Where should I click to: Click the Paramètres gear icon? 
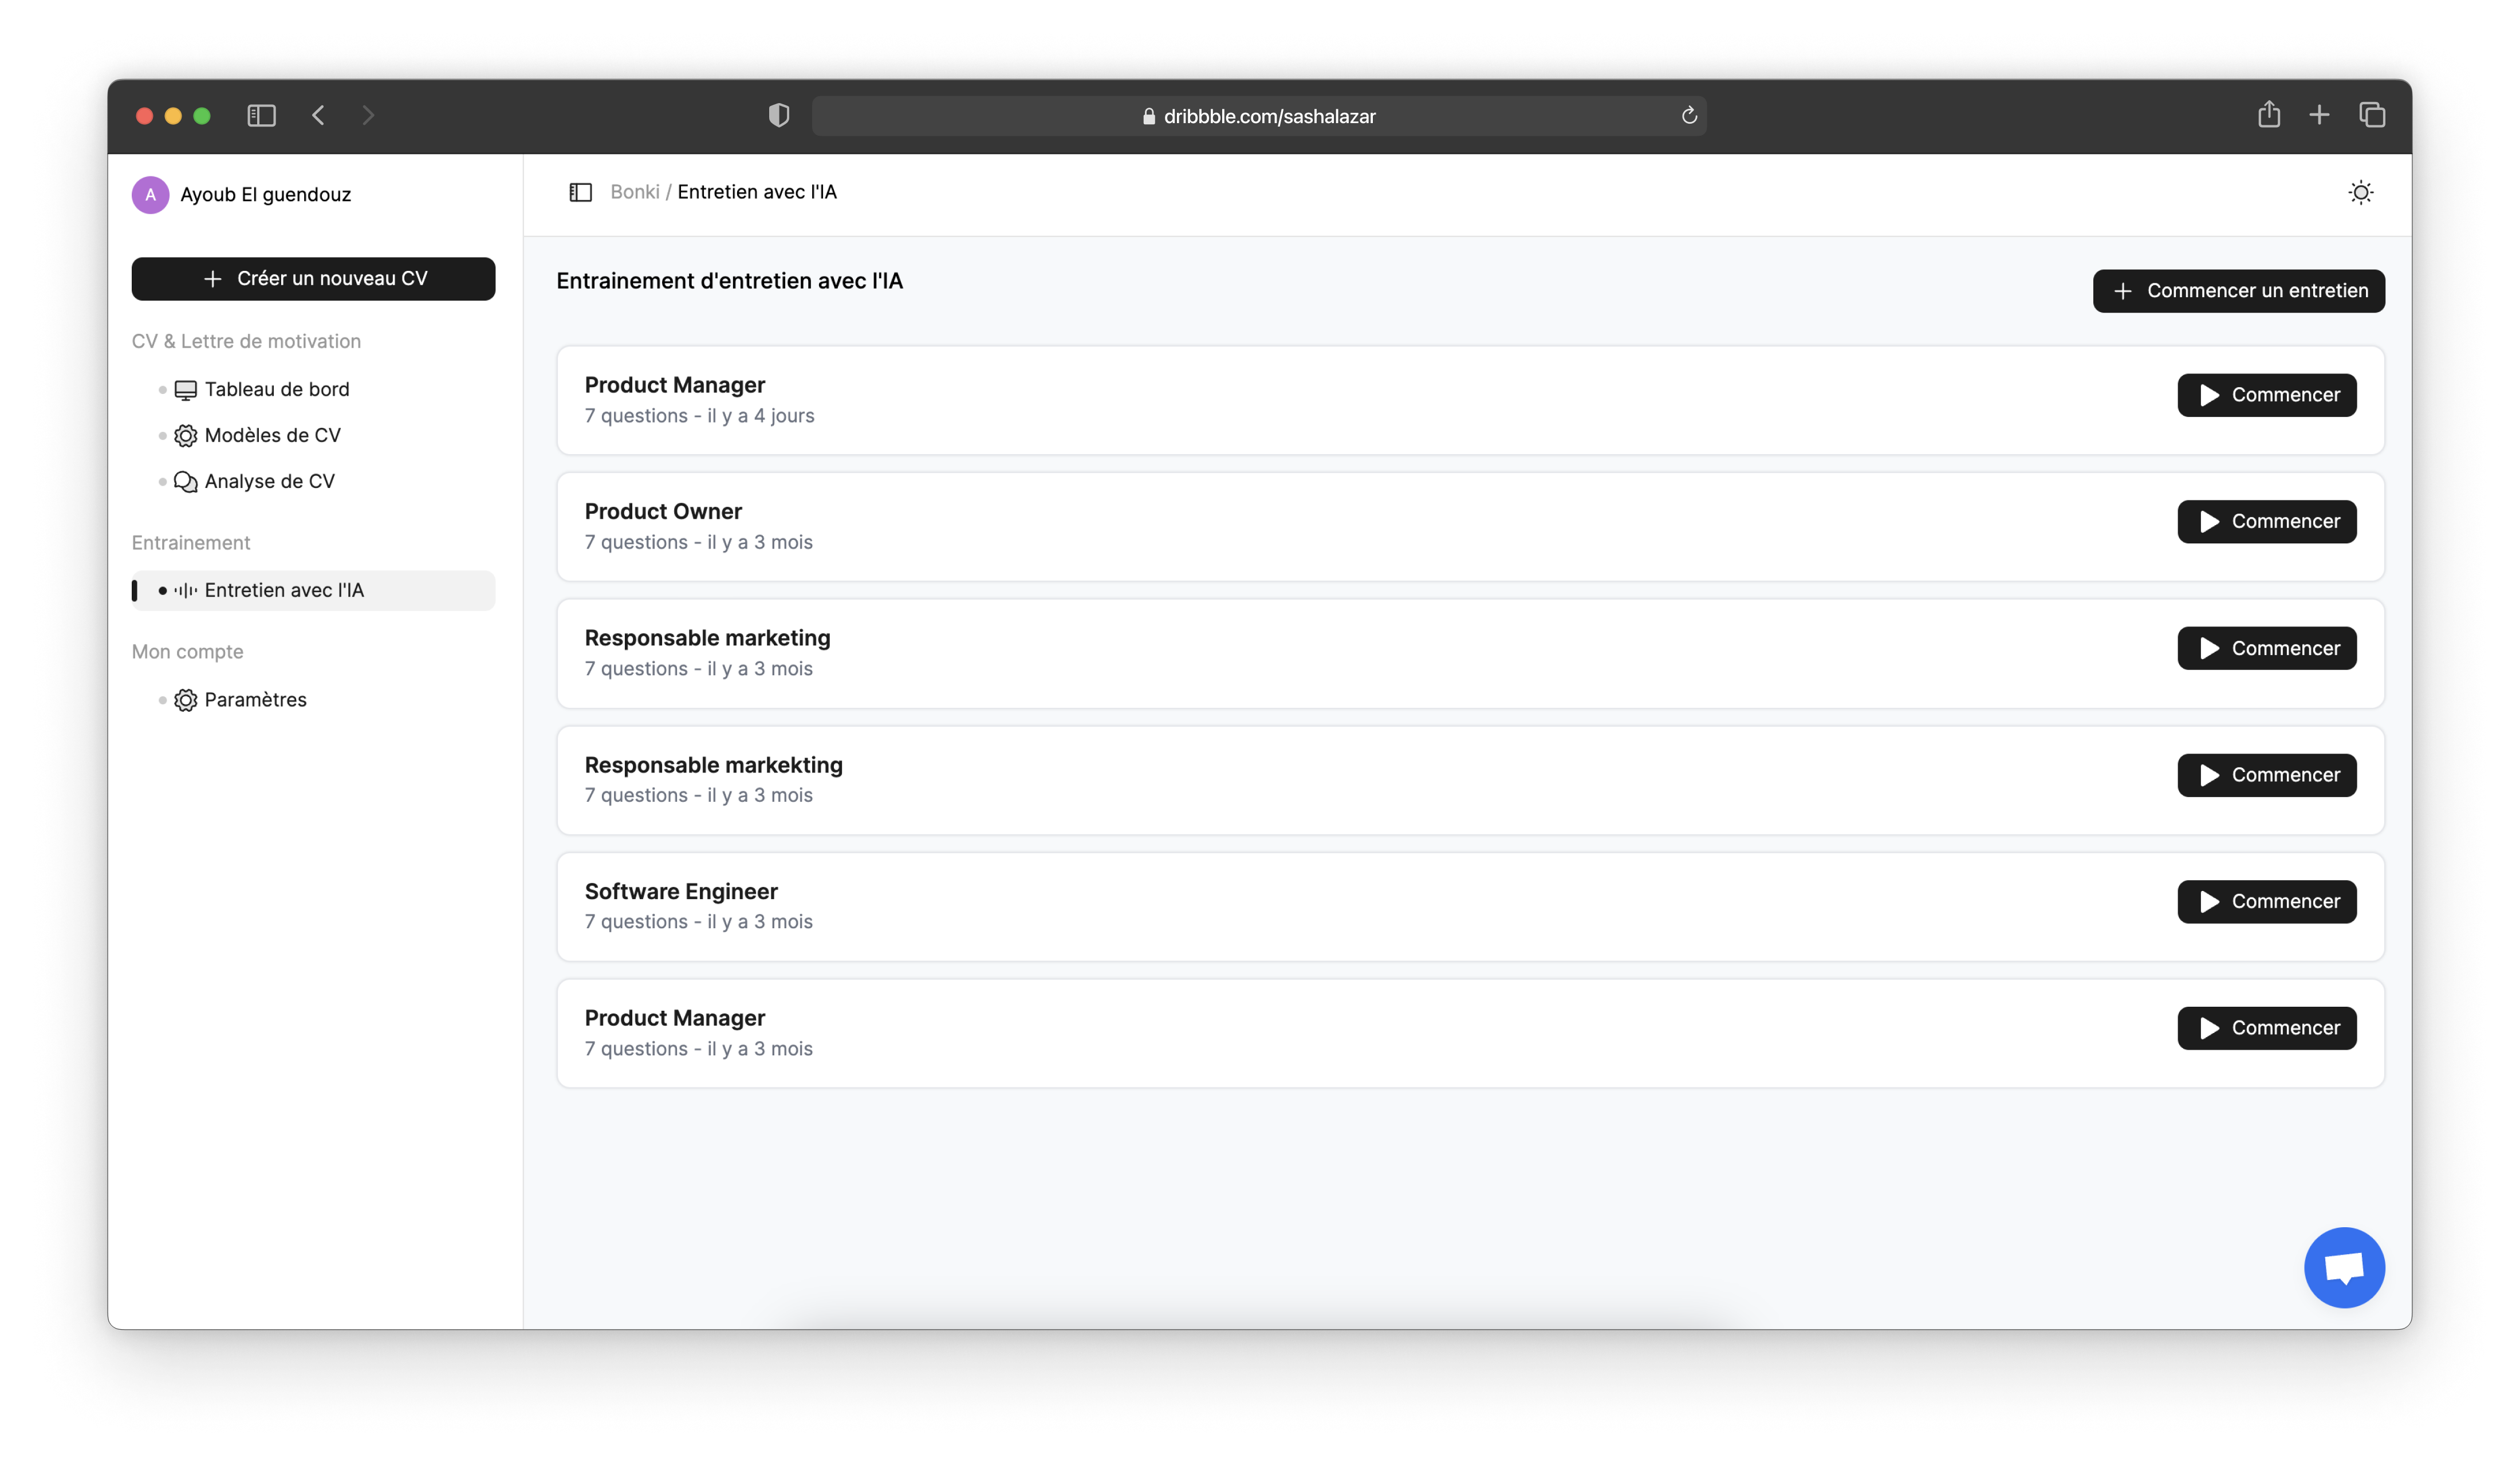(x=186, y=700)
